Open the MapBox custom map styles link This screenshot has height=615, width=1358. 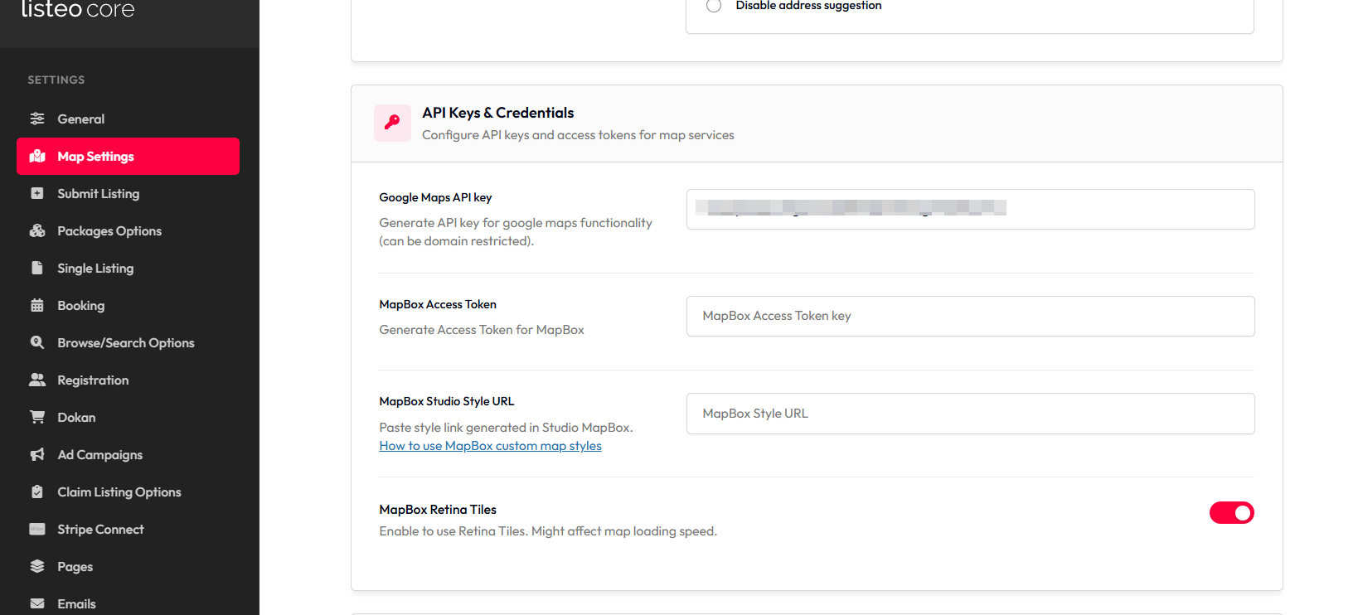tap(490, 446)
